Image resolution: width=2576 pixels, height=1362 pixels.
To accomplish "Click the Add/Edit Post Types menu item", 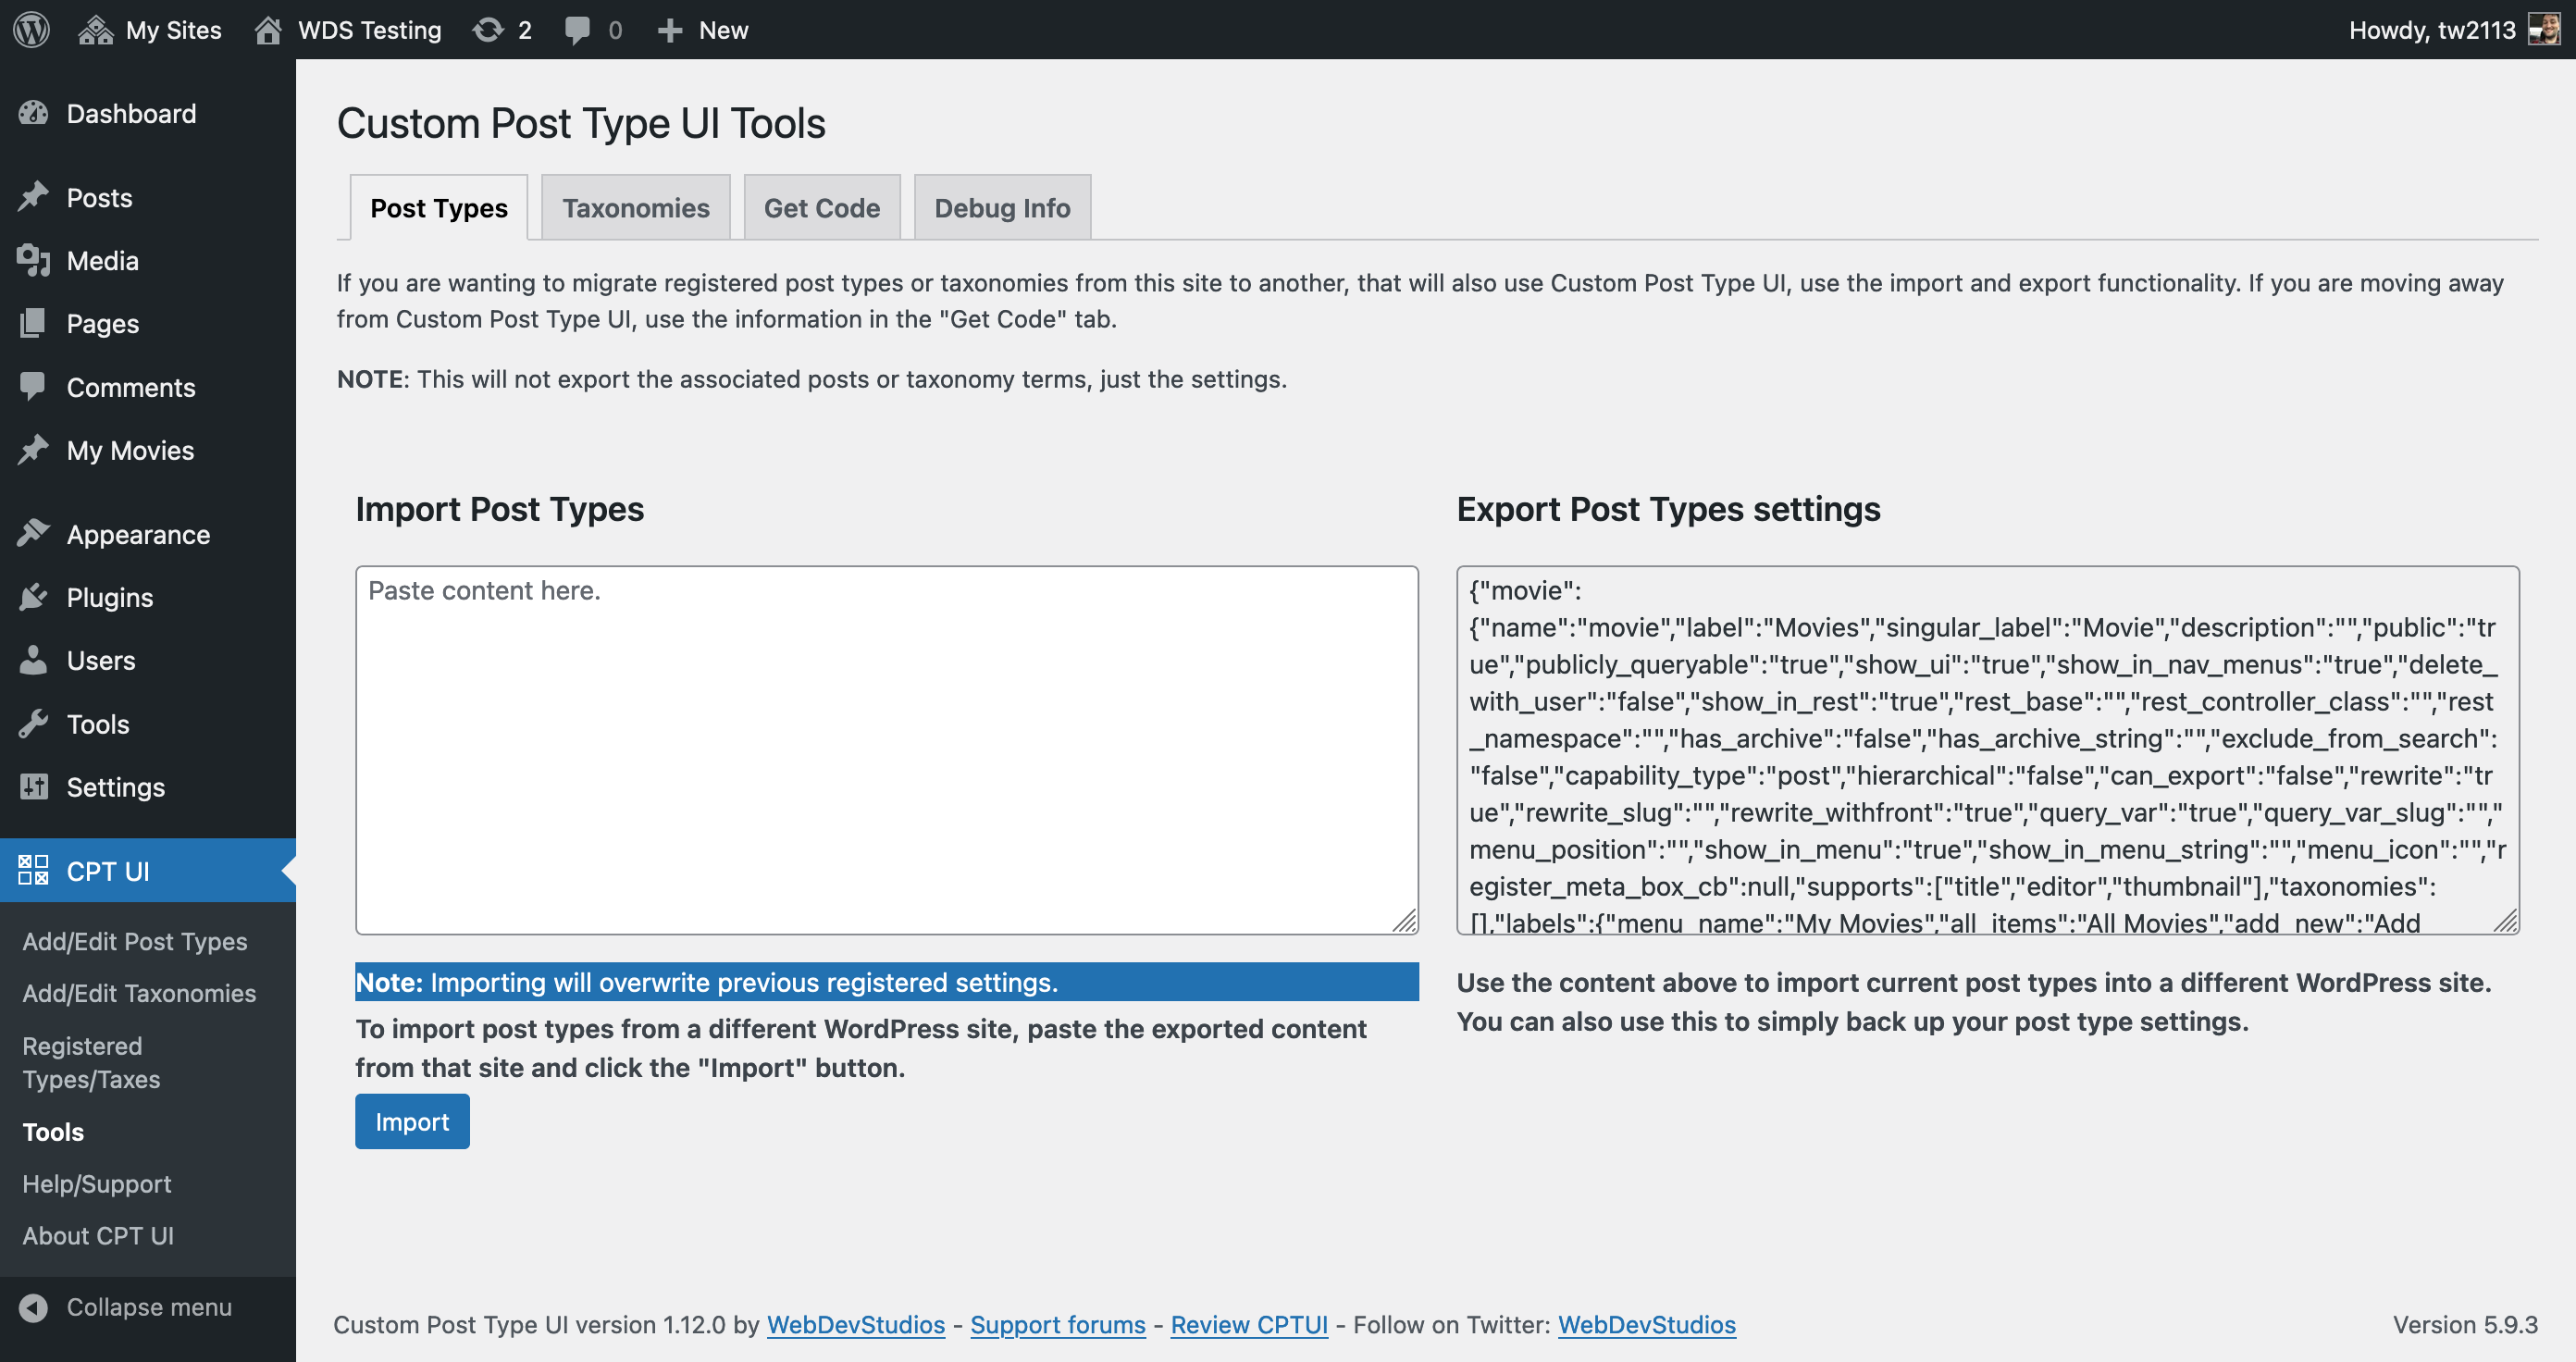I will 134,941.
